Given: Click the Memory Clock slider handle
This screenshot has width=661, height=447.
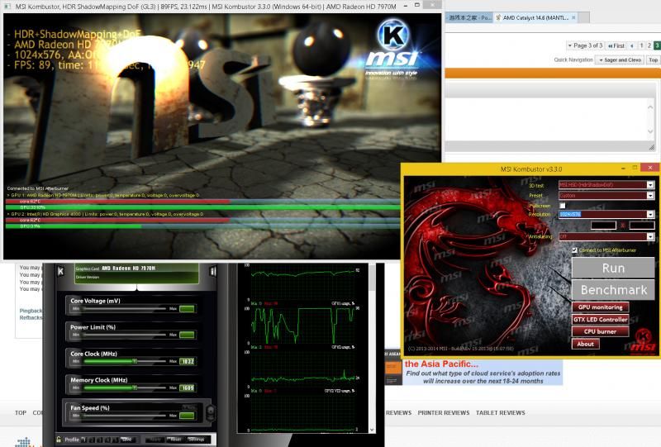Looking at the screenshot, I should click(135, 388).
